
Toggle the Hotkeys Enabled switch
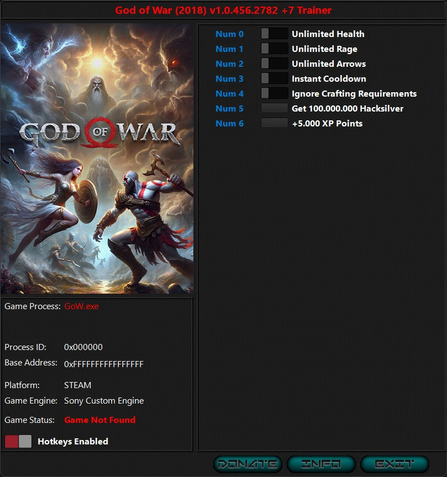coord(18,441)
